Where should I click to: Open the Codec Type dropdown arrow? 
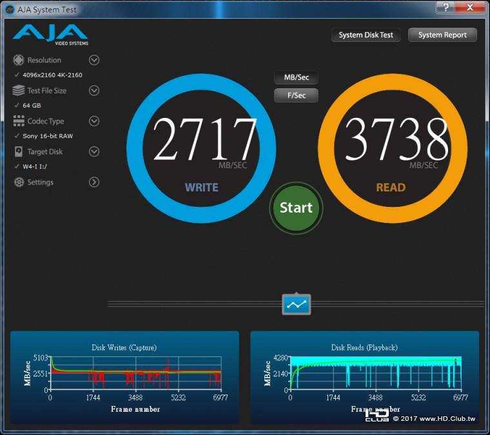pos(94,121)
